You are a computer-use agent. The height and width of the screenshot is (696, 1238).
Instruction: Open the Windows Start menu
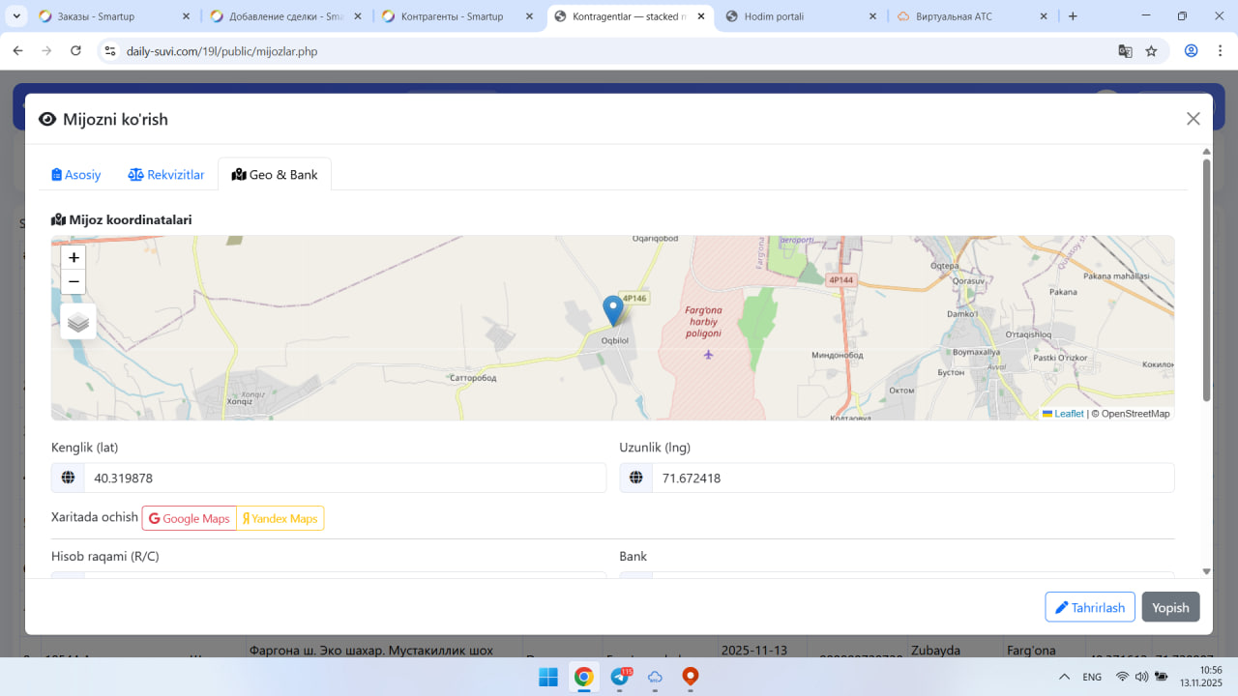547,677
